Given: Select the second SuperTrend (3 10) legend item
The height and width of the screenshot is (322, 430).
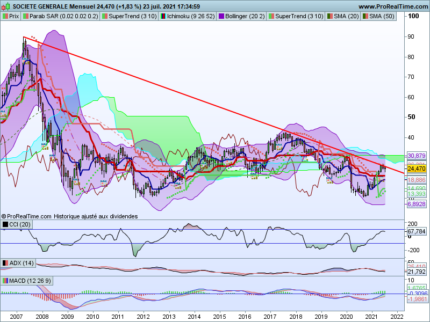Looking at the screenshot, I should point(296,16).
